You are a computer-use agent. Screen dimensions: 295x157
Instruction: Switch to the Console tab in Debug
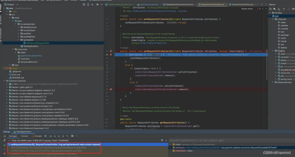(x=25, y=136)
